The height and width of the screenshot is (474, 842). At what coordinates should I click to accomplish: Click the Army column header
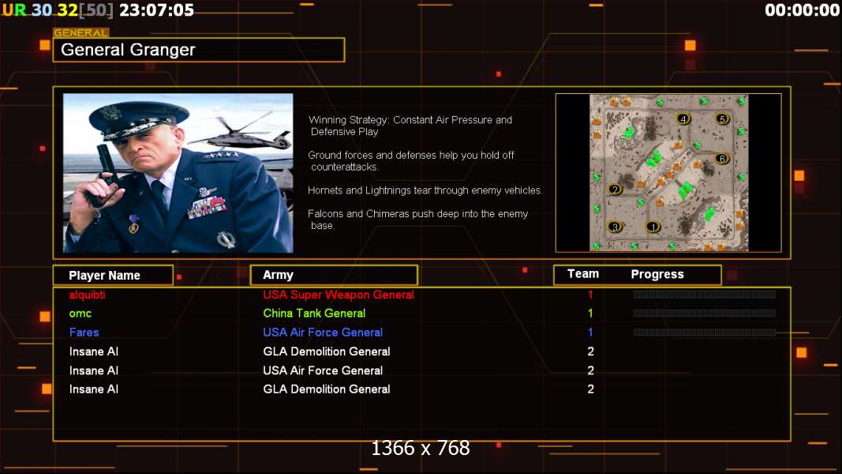tap(334, 275)
